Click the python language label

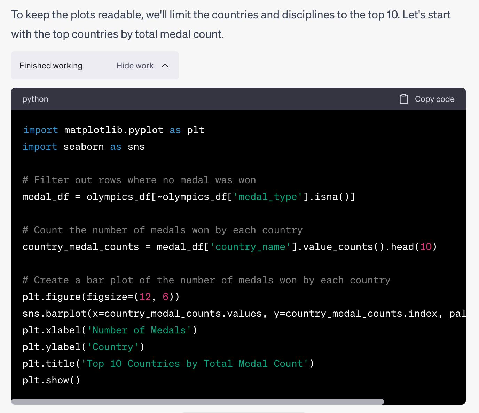click(35, 99)
